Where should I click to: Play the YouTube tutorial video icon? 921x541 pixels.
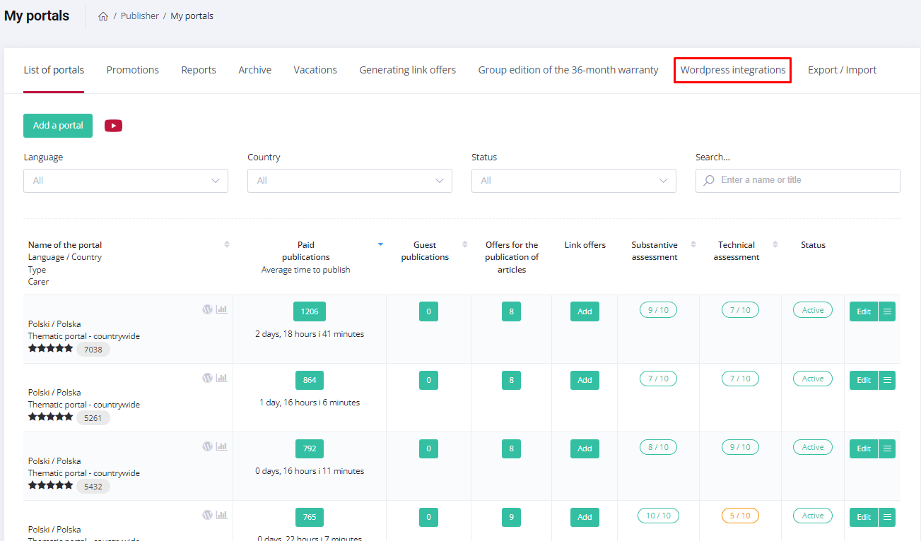113,126
